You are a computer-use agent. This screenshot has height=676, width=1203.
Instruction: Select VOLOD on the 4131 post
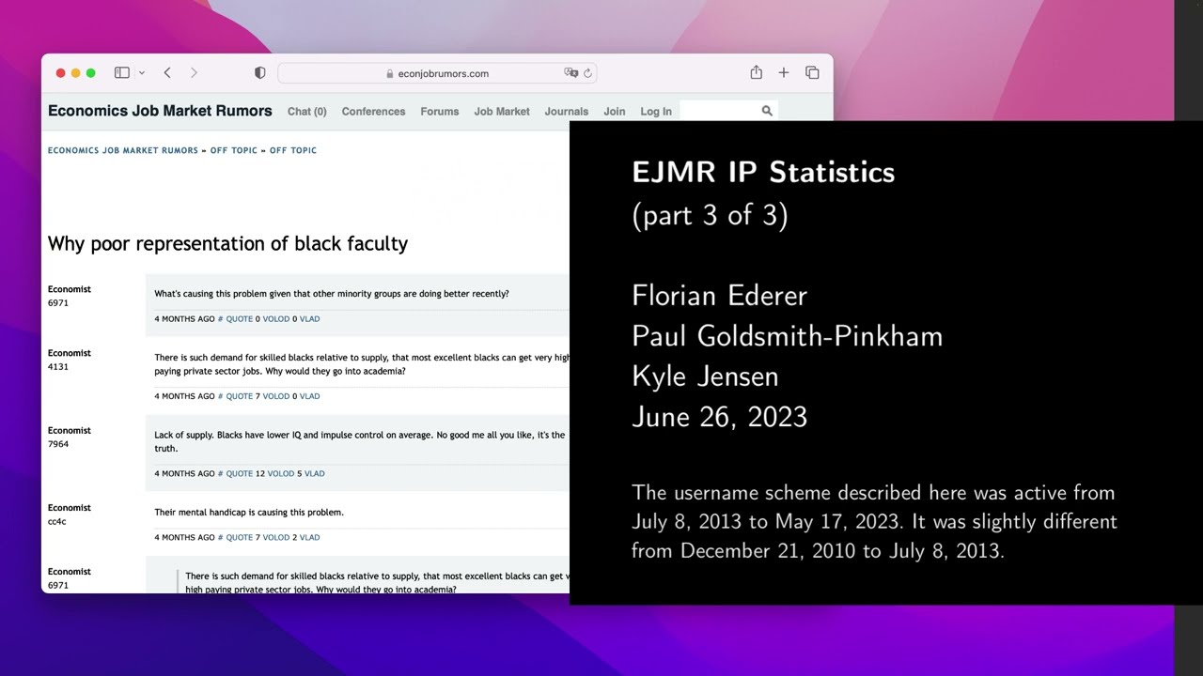[x=275, y=396]
